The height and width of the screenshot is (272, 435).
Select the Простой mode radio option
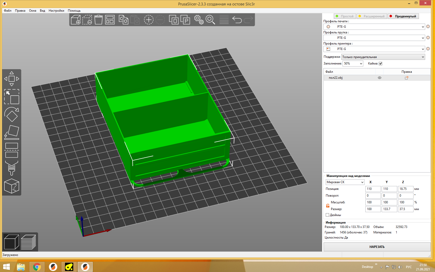[345, 16]
